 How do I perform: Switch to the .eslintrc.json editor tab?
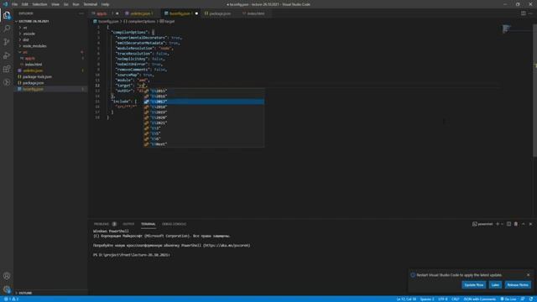(140, 13)
